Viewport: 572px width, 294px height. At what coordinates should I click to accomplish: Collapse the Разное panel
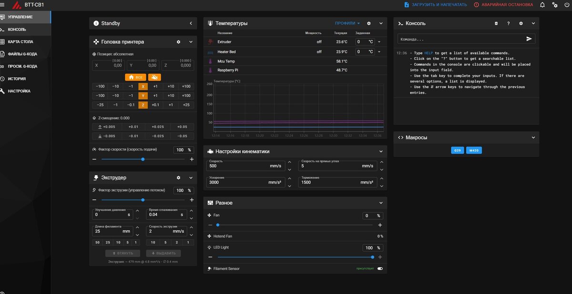(380, 202)
